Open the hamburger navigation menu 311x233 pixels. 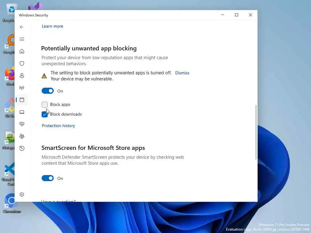22,39
